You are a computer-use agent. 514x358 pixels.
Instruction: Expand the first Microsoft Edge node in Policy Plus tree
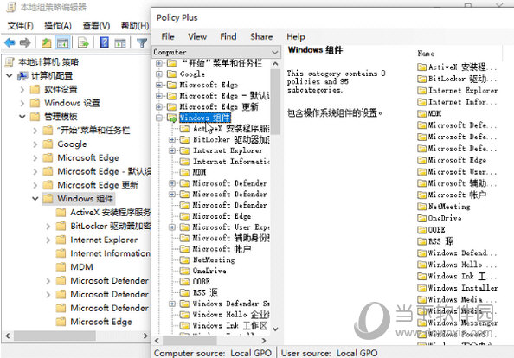coord(159,85)
